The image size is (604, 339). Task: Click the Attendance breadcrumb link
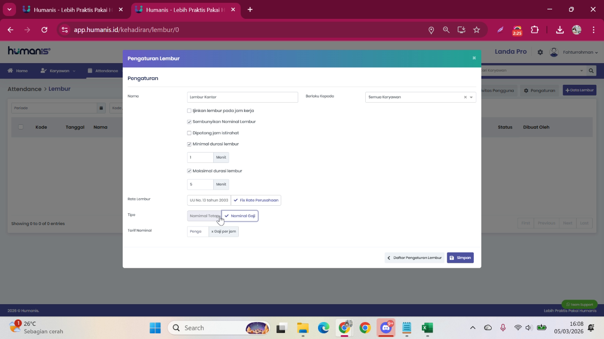pyautogui.click(x=25, y=89)
